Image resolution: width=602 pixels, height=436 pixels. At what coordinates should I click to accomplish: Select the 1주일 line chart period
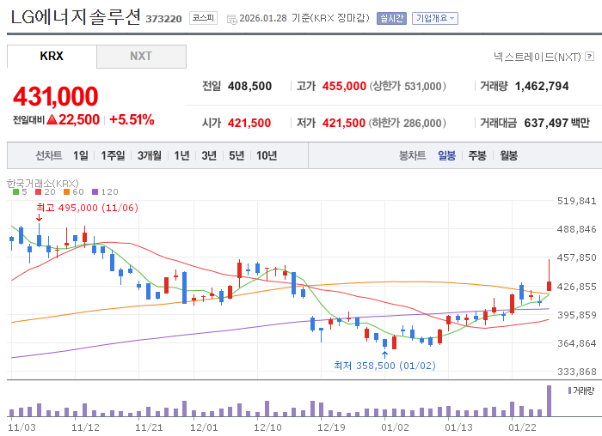pos(113,155)
